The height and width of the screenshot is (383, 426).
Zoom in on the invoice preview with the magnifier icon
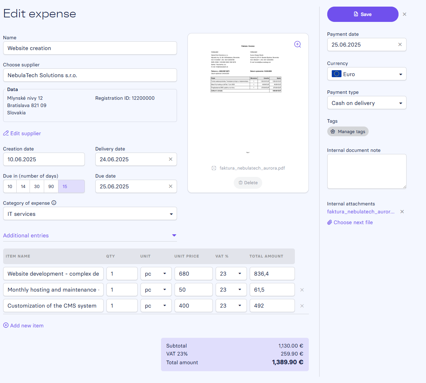[x=297, y=44]
